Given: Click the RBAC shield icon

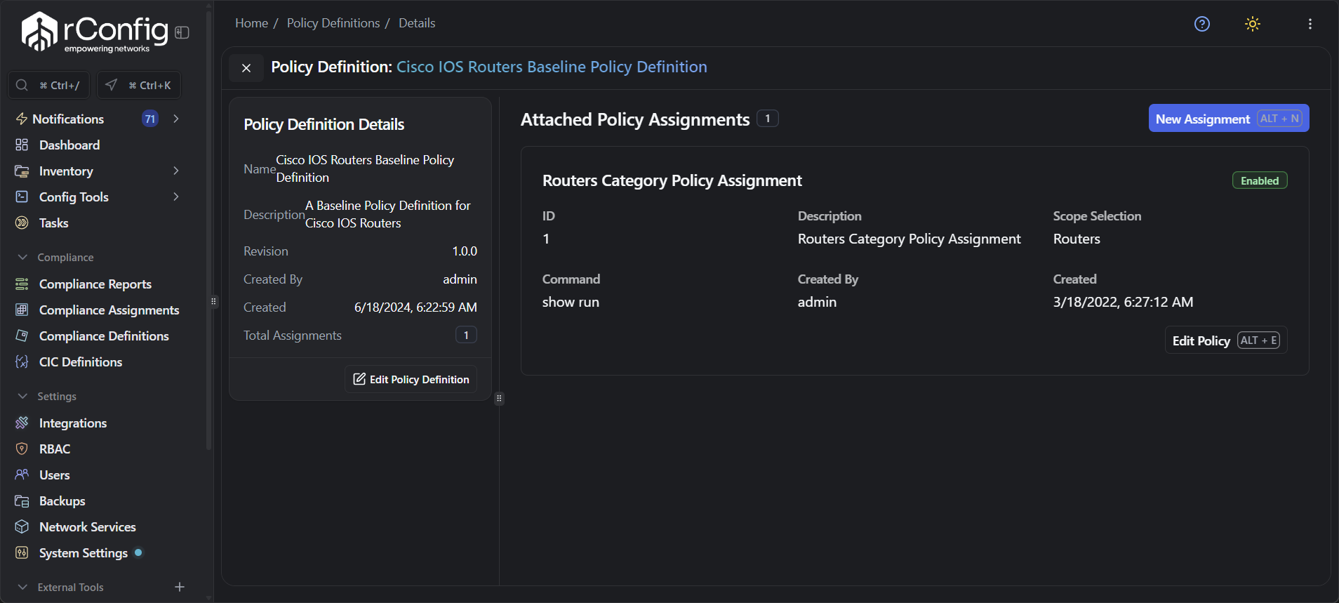Looking at the screenshot, I should point(22,449).
